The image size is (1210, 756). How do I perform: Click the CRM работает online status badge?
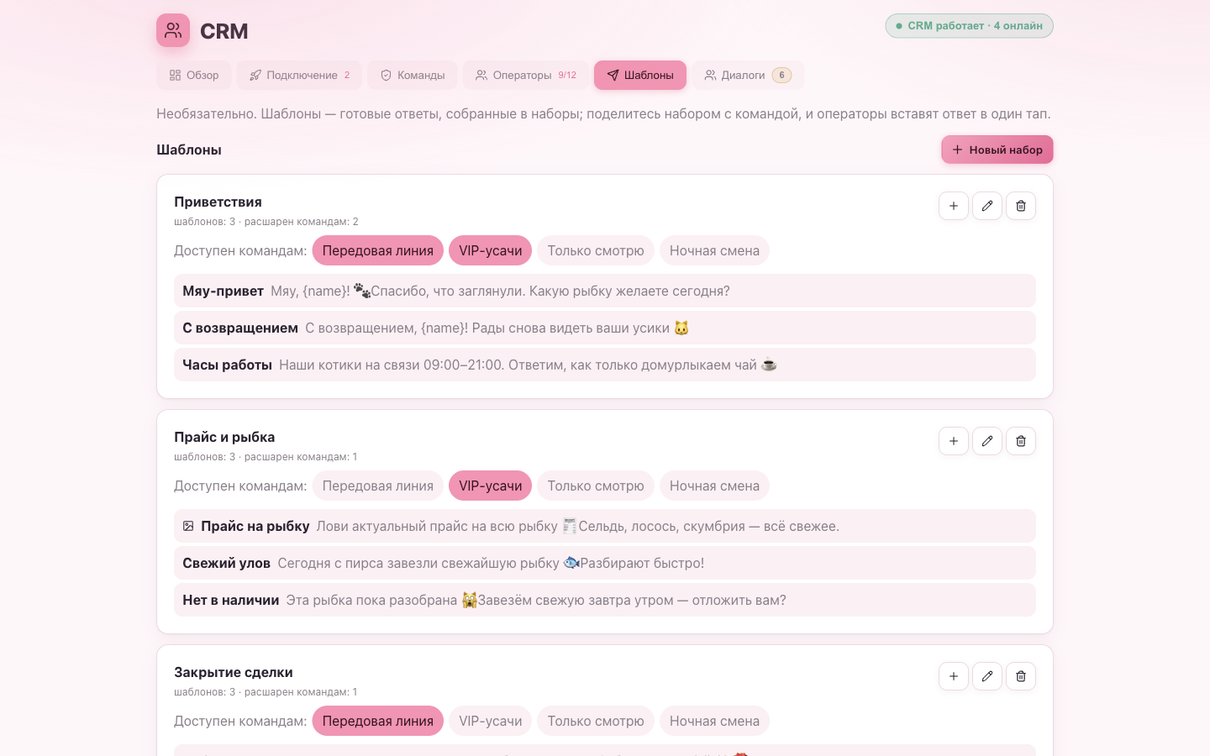969,26
